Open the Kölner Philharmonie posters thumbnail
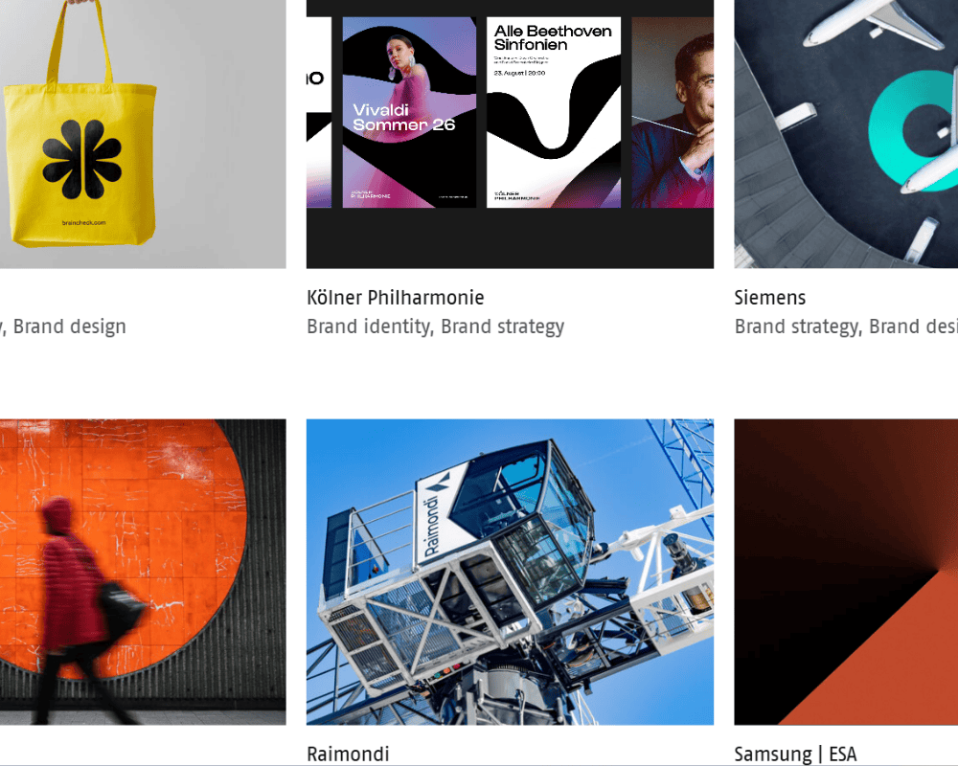958x766 pixels. click(x=510, y=134)
